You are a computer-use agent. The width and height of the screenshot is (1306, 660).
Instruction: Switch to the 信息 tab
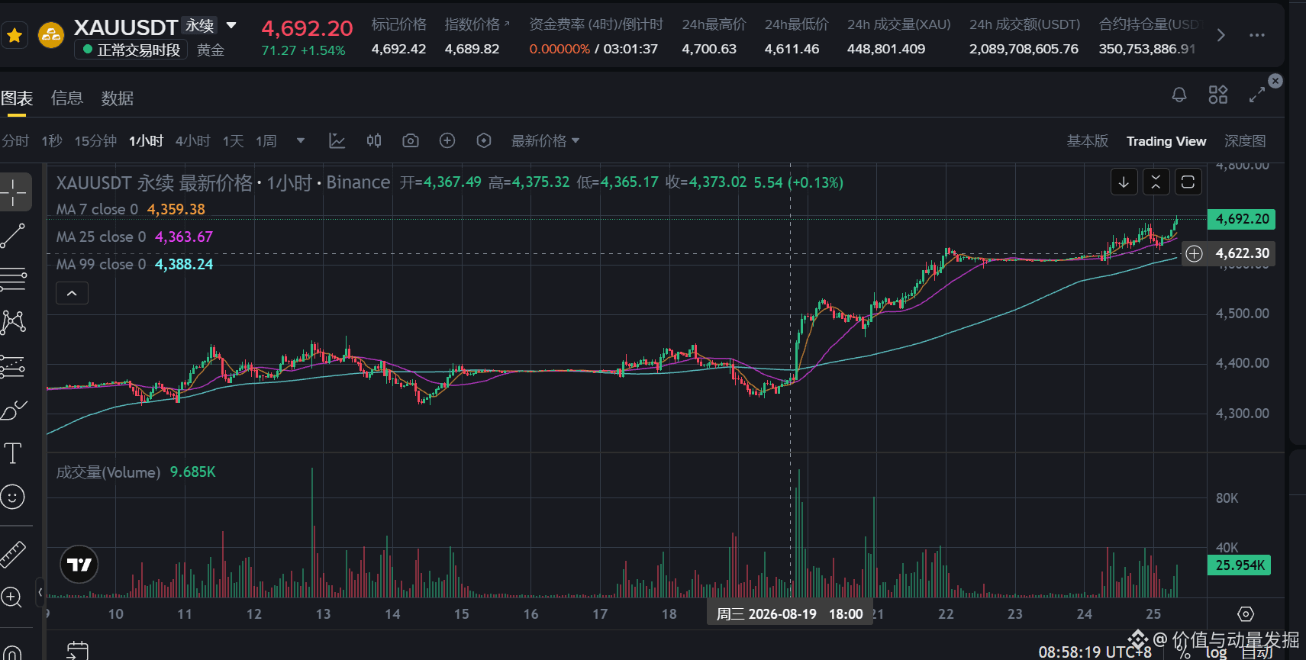pos(67,98)
